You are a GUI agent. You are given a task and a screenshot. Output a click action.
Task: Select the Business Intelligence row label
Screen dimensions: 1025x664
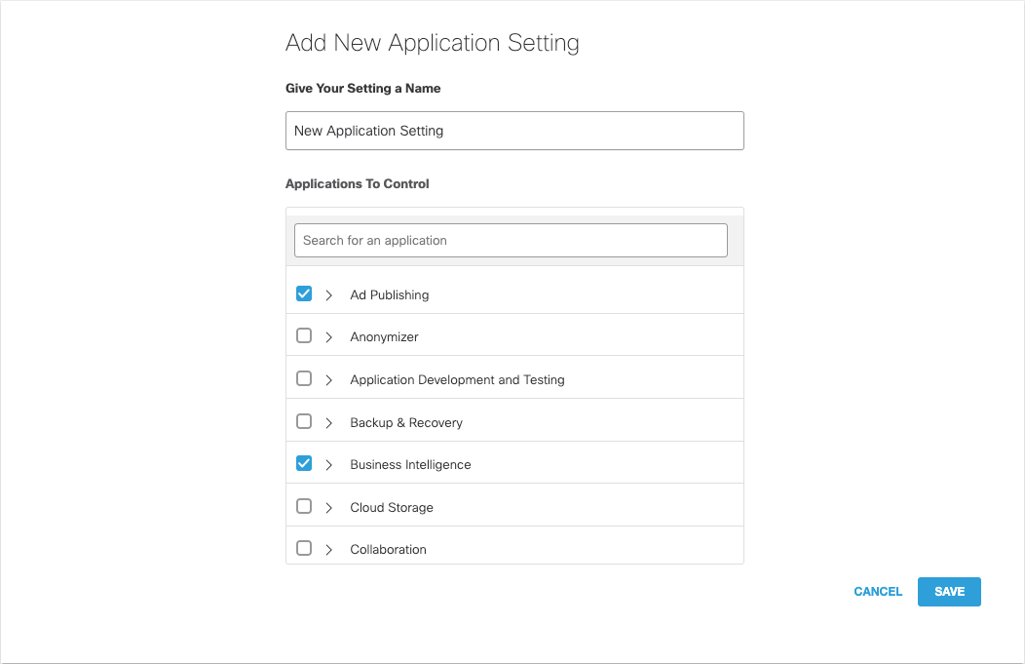point(410,464)
